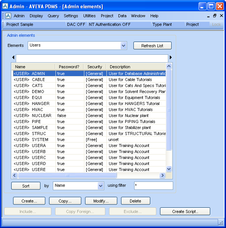
Task: Select the HVAC user row
Action: [89, 109]
